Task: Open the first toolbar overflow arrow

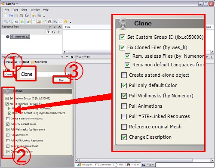Action: (44, 16)
